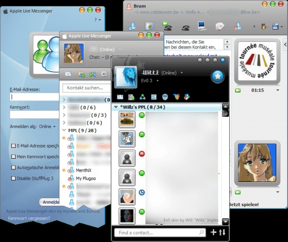
Task: Open the Anmelden als Online dropdown
Action: [x=47, y=127]
